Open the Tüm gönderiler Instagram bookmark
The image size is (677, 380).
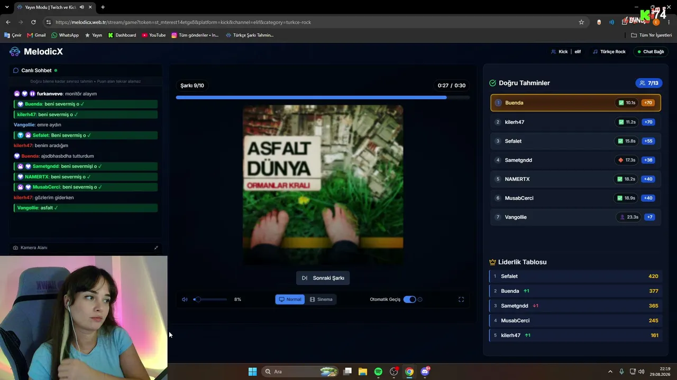pyautogui.click(x=195, y=35)
